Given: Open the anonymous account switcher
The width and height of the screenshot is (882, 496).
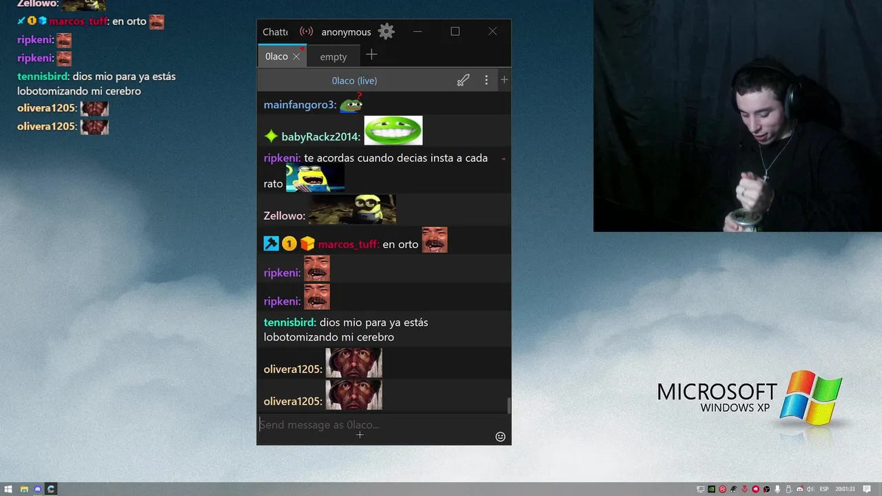Looking at the screenshot, I should (x=346, y=32).
